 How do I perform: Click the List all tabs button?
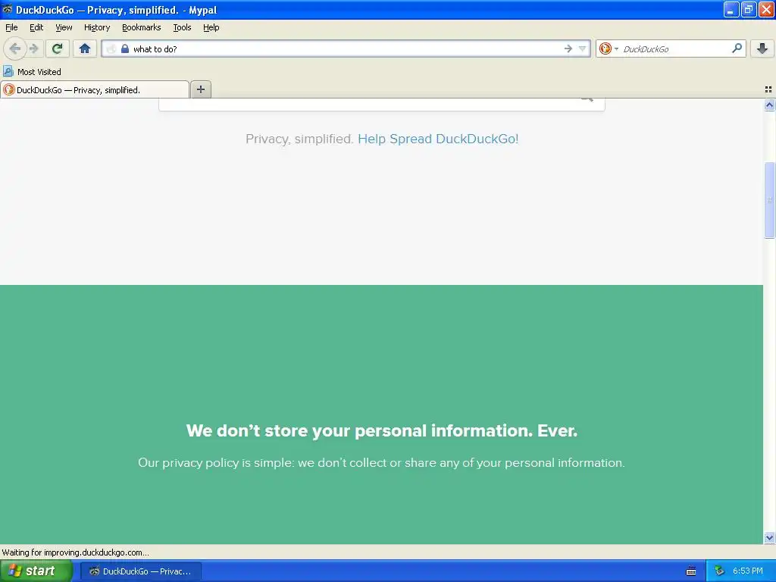coord(768,89)
